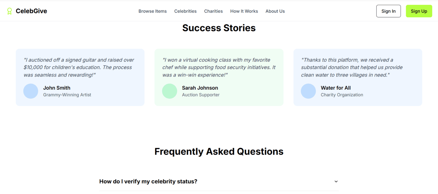Expand the celebrity status verification FAQ
The image size is (438, 194).
148,181
